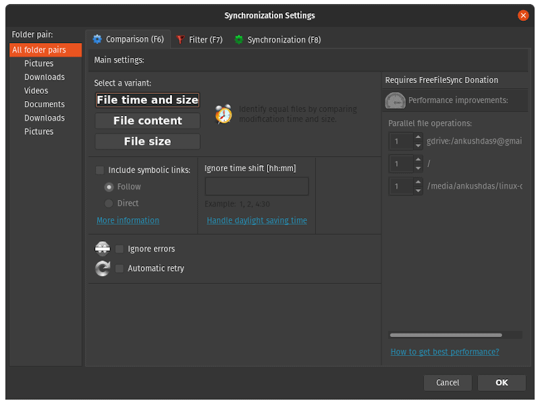The width and height of the screenshot is (540, 405).
Task: Decrease parallel operations for the / path
Action: [x=418, y=168]
